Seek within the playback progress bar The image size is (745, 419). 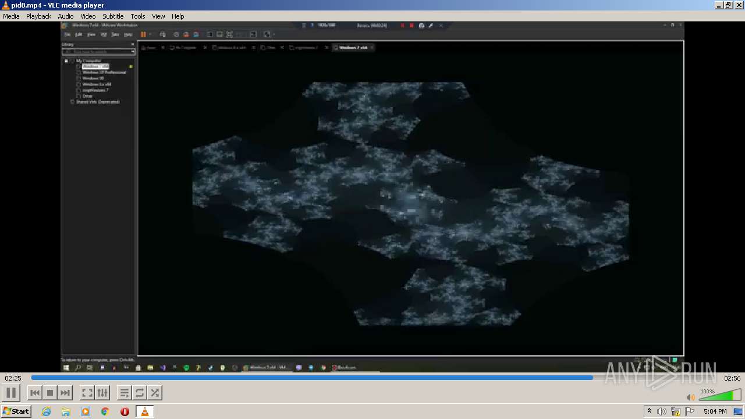tap(375, 378)
